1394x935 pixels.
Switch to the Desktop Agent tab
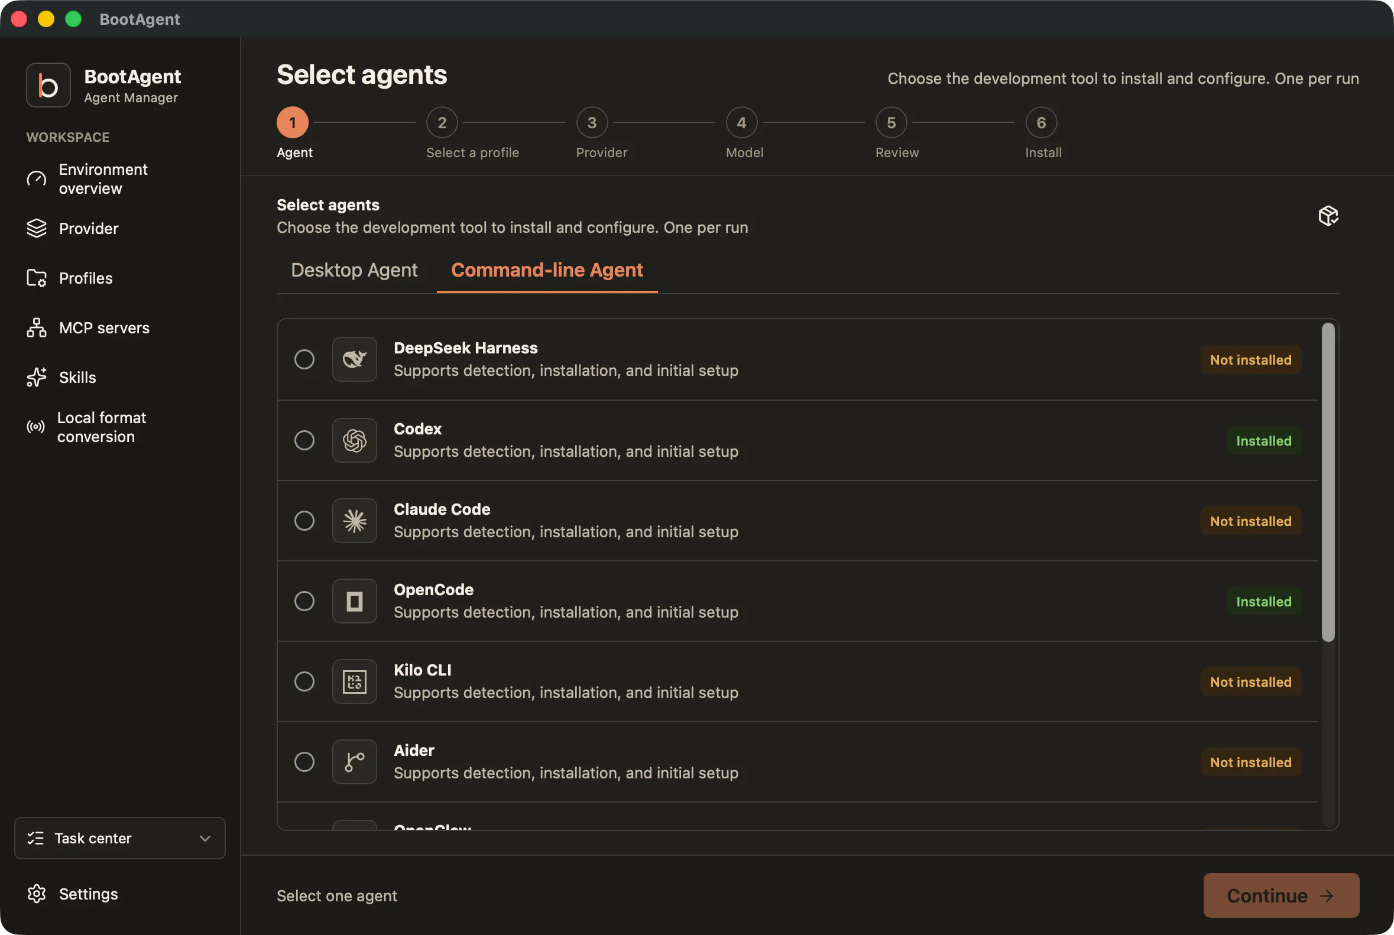point(354,270)
